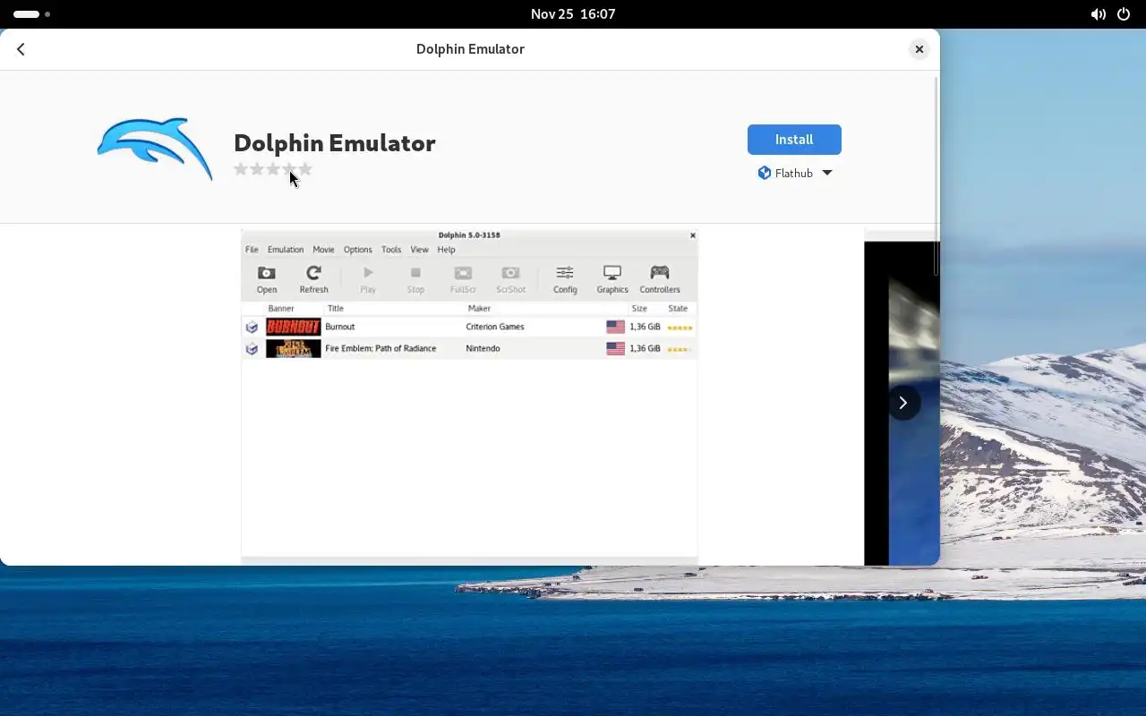Click "Fire Emblem: Path of Radiance" title

381,348
